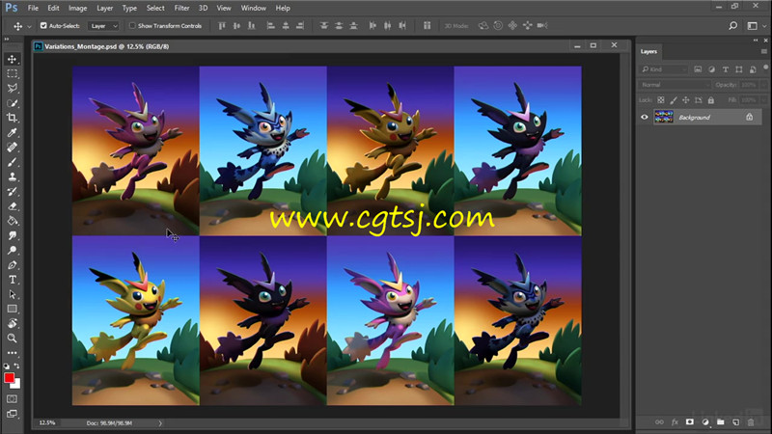Select the Zoom tool in toolbox
Viewport: 772px width, 434px height.
(12, 339)
